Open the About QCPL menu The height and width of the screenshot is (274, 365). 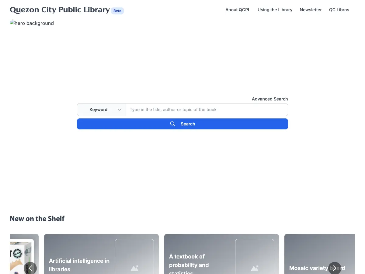click(238, 10)
